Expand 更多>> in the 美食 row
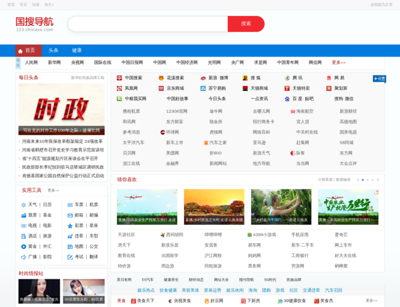 [x=372, y=301]
